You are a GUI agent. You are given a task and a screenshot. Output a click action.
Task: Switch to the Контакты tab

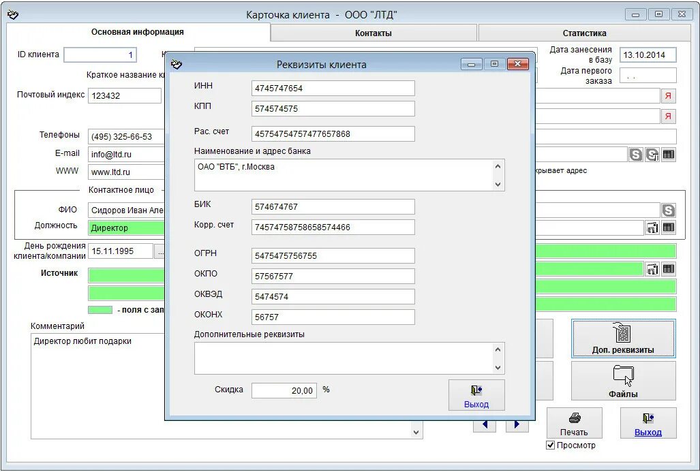point(374,33)
